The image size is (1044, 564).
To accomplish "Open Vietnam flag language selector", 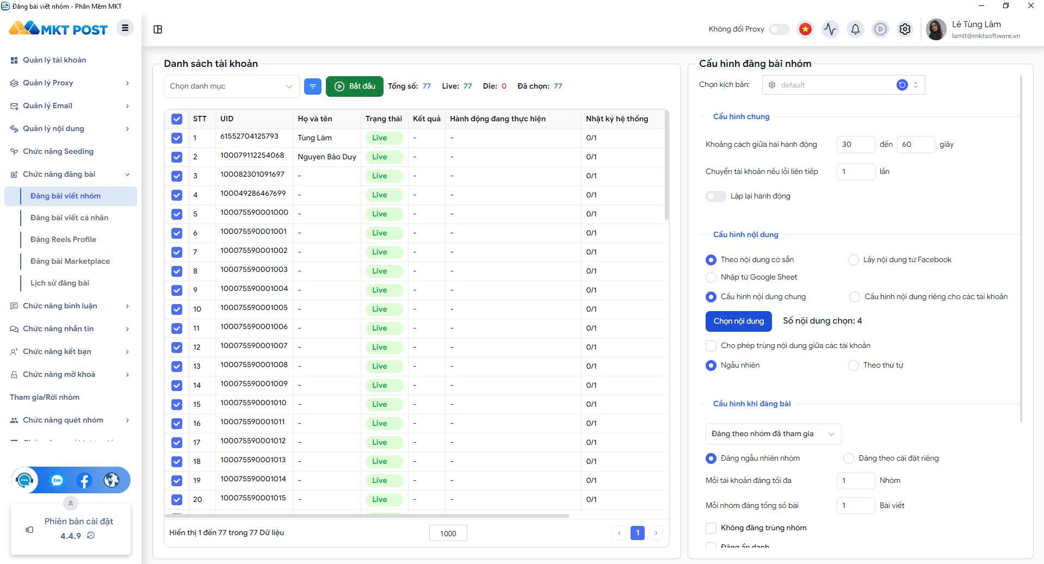I will point(805,29).
